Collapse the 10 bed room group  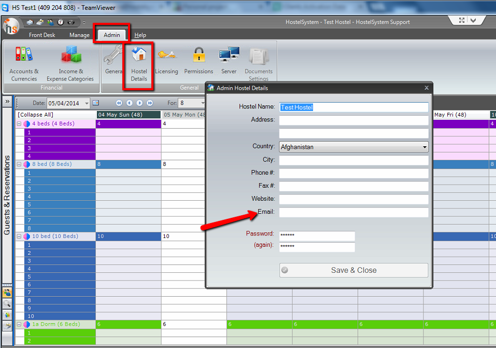[x=19, y=236]
